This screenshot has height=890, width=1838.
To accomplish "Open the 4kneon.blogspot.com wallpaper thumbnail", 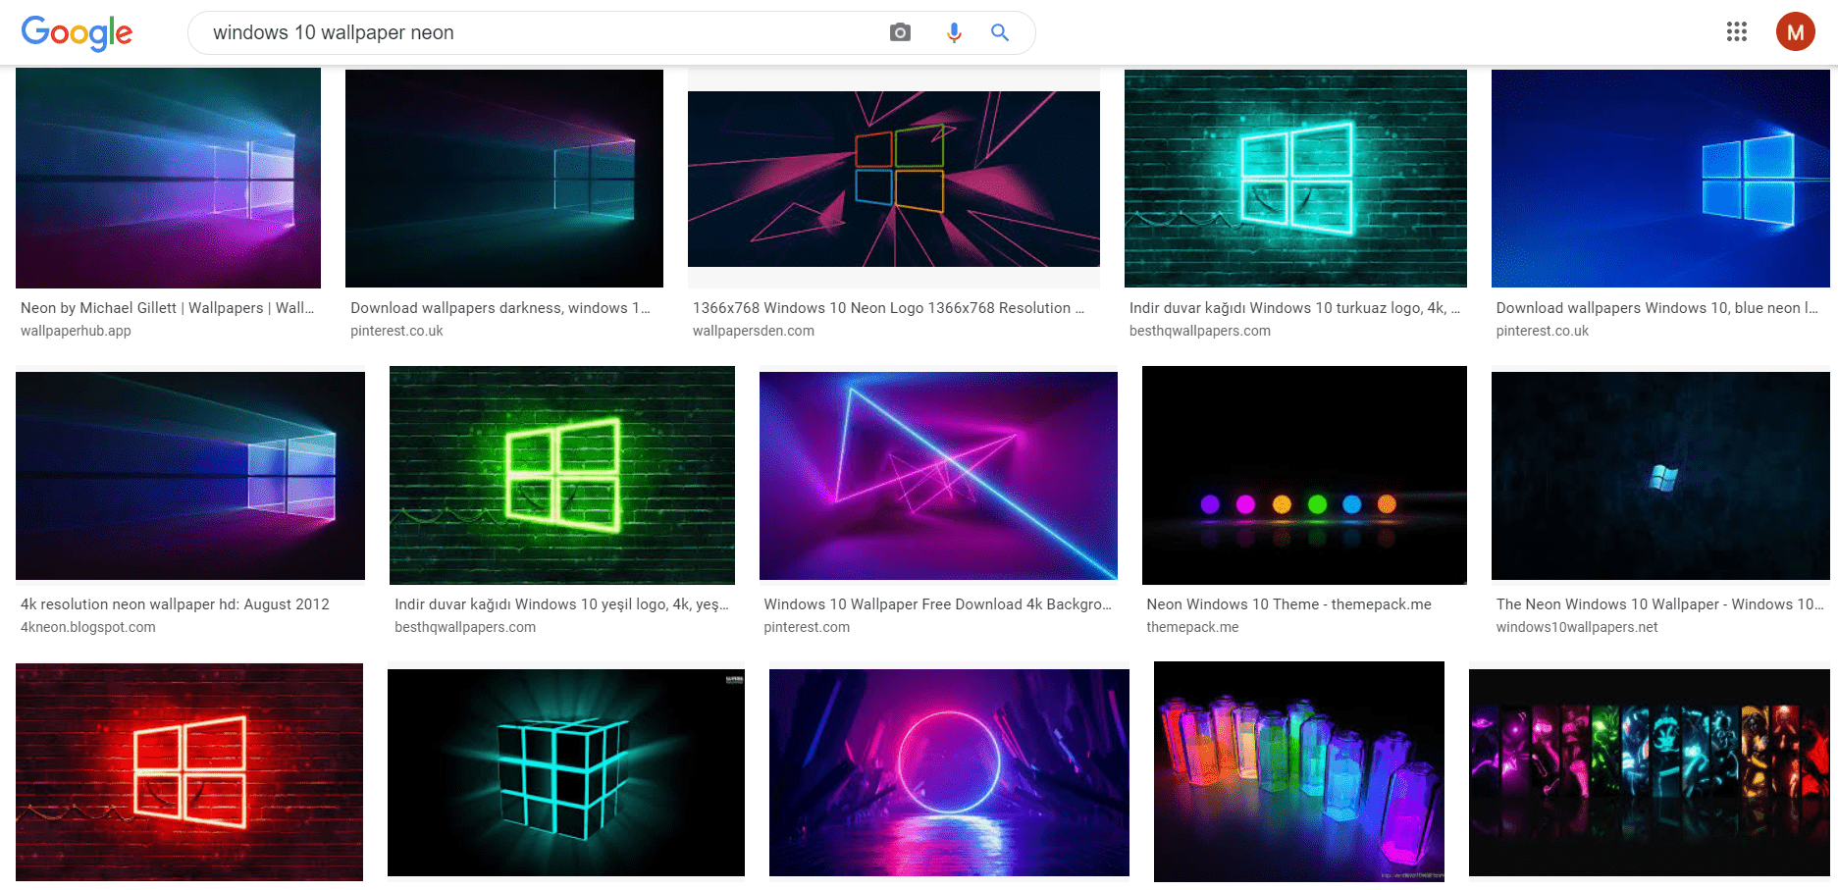I will coord(190,476).
